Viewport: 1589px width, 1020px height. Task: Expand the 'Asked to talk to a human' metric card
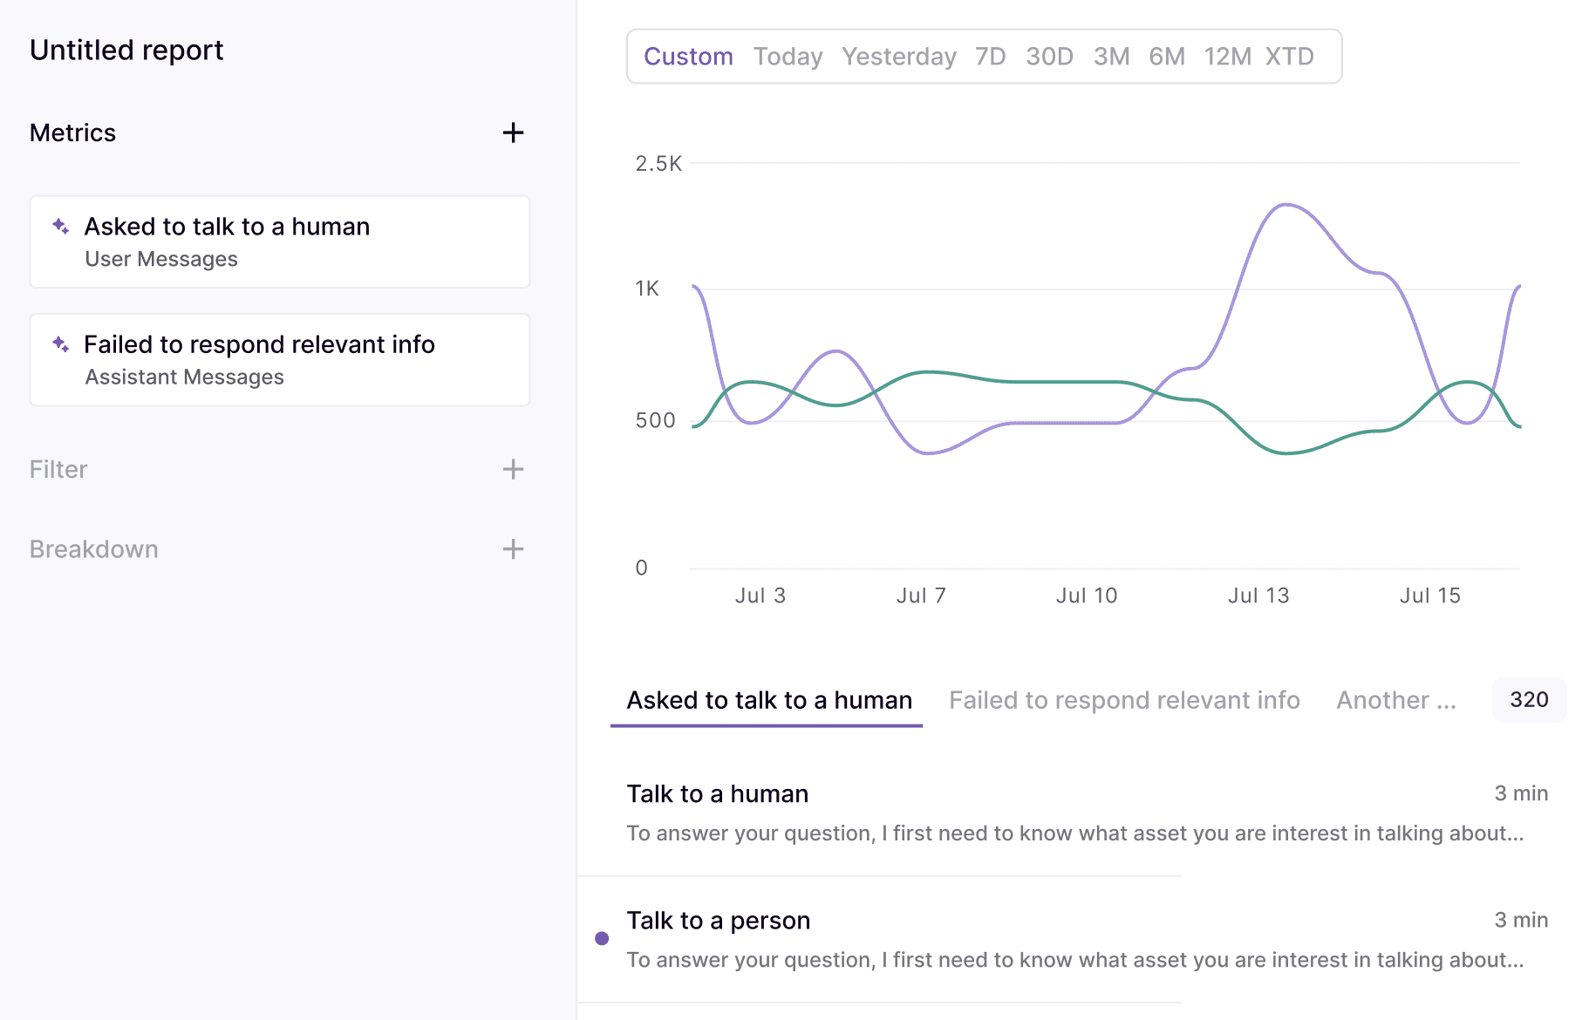tap(279, 241)
